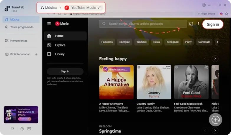Select the Podcasts chip
Screen dimensions: 231x135
pos(107,42)
